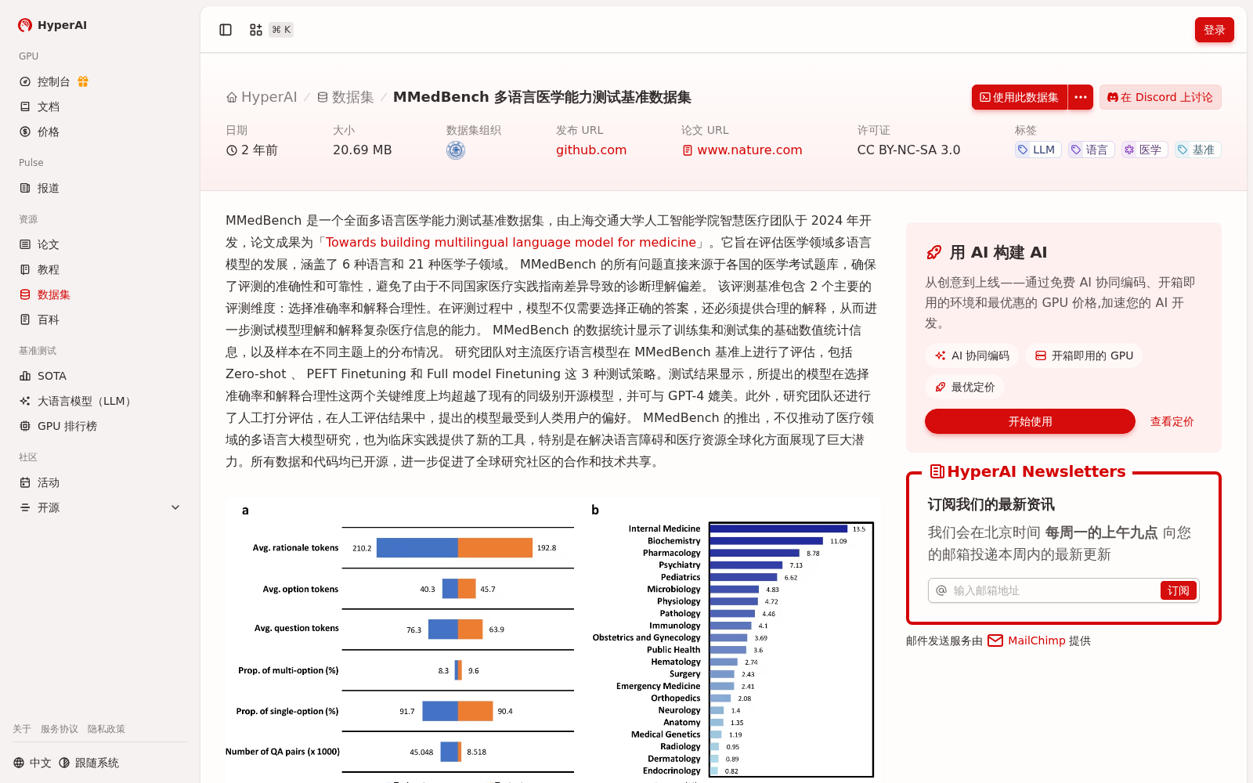Click the 登录 button
Screen dimensions: 1253x783
(x=1214, y=30)
